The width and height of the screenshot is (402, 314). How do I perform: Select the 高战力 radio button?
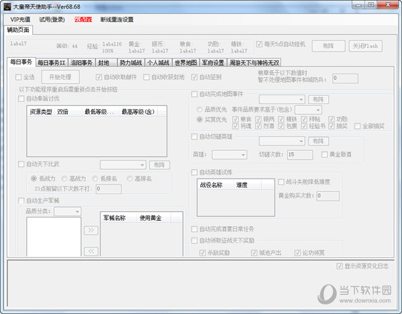(74, 178)
